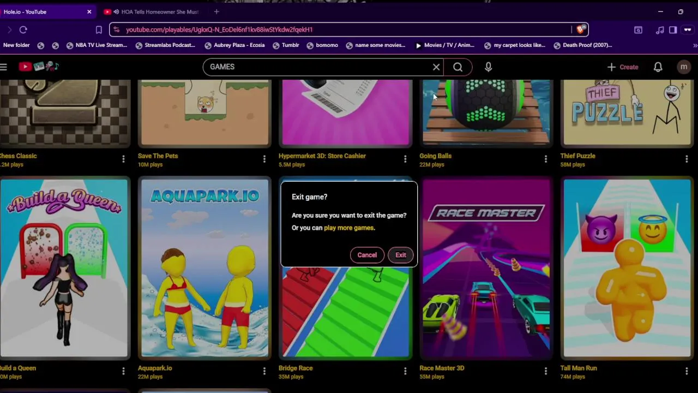Clear the GAMES search text

pos(436,67)
